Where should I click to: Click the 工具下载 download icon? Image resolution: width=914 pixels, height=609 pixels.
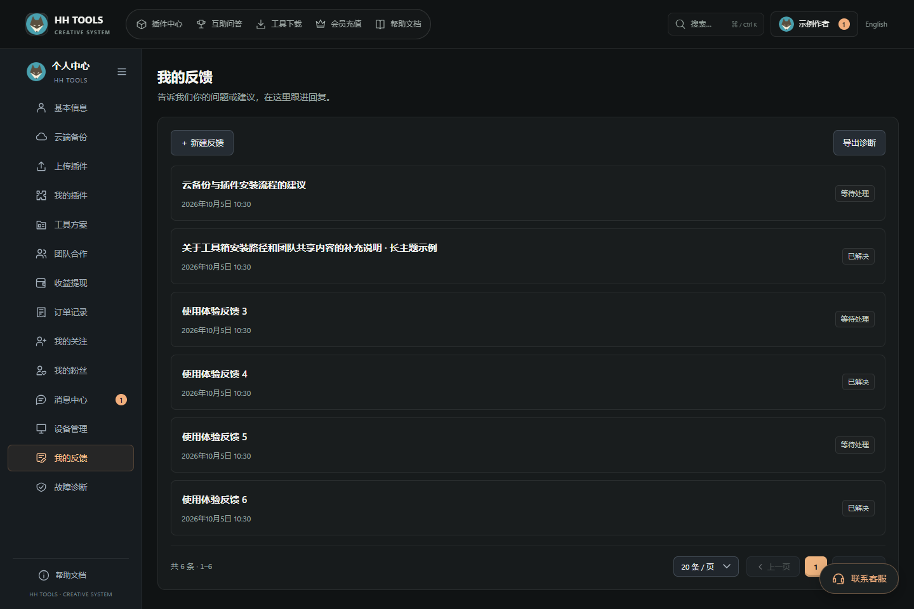click(261, 24)
